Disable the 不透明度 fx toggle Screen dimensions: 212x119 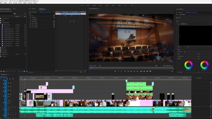click(30, 18)
